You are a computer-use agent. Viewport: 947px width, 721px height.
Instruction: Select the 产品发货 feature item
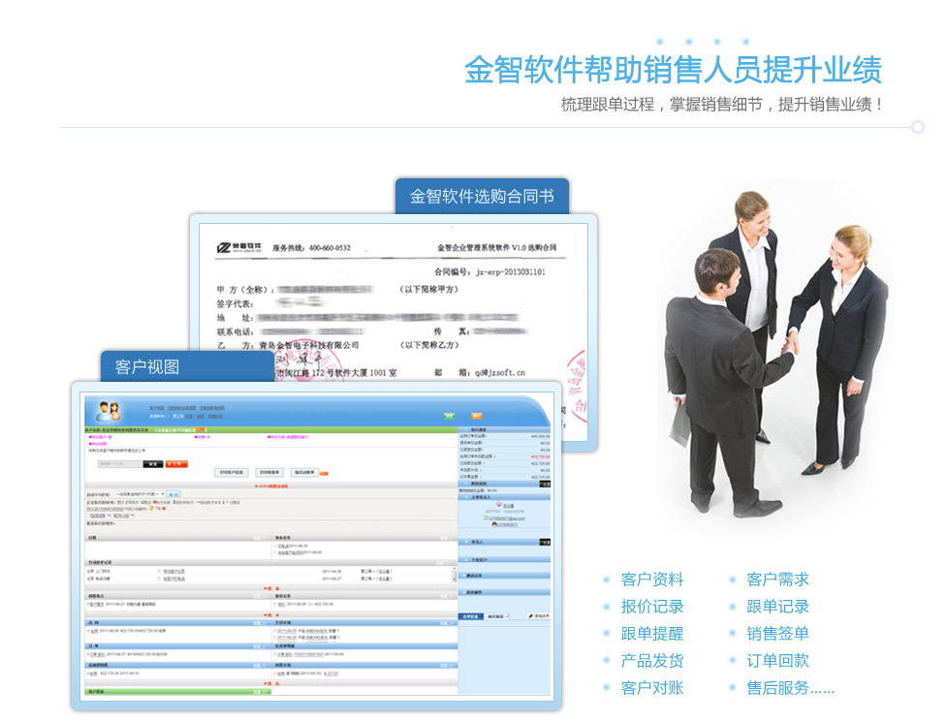[652, 661]
